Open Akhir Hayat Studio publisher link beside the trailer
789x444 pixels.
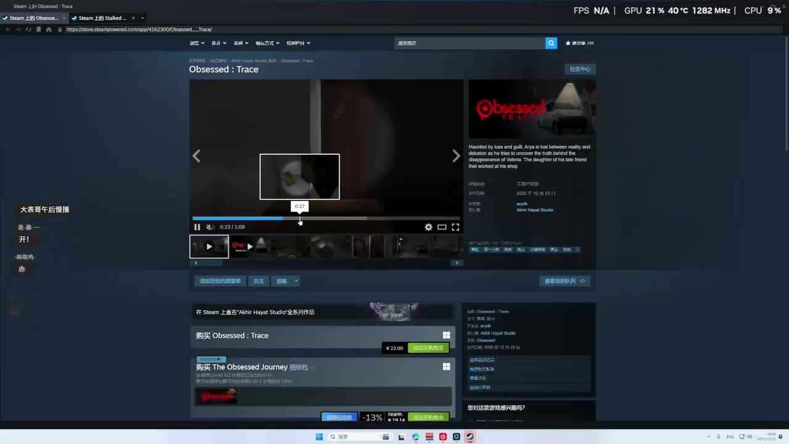(535, 210)
